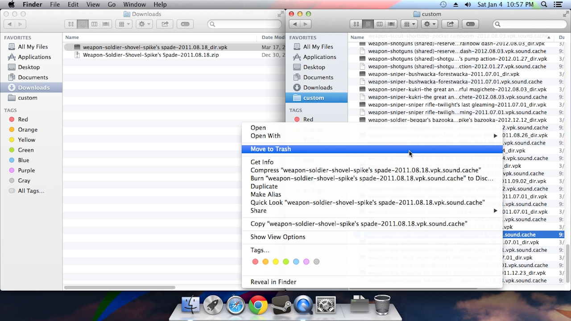
Task: Open QuickTime Player from the Dock
Action: click(x=303, y=305)
